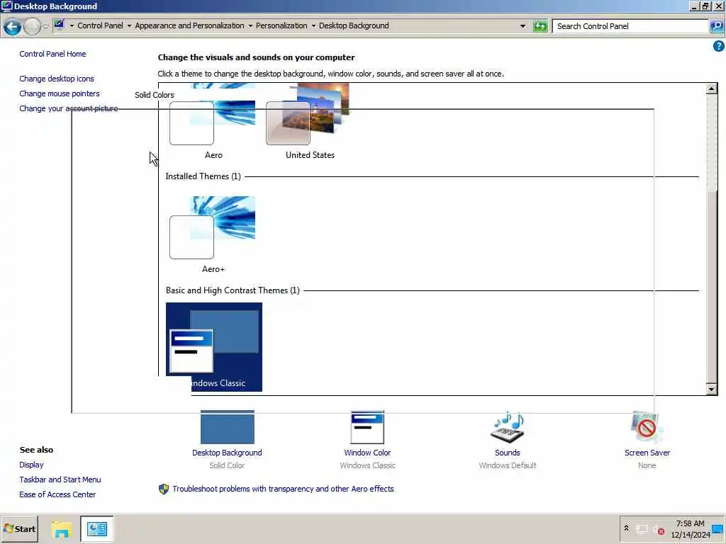Click the Forward navigation arrow
The width and height of the screenshot is (726, 544).
coord(32,26)
